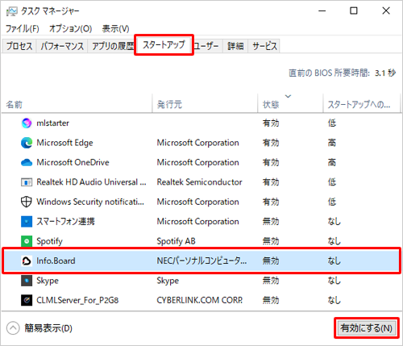Click the mlstarter app icon
This screenshot has width=403, height=346.
[27, 123]
